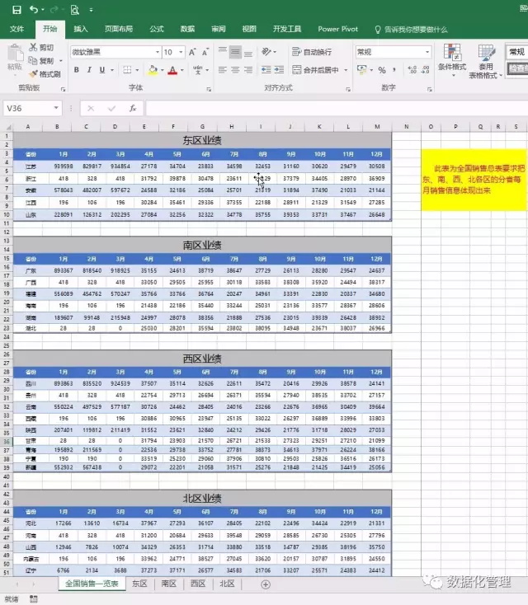Open the Merge and Center dropdown arrow

(346, 70)
